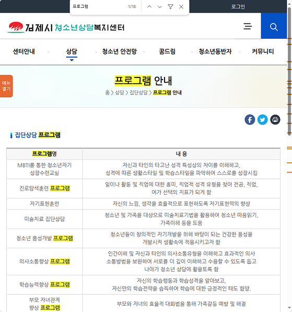Select the 진로탐색훈련 프로그램 cell
This screenshot has height=312, width=292.
tap(44, 188)
